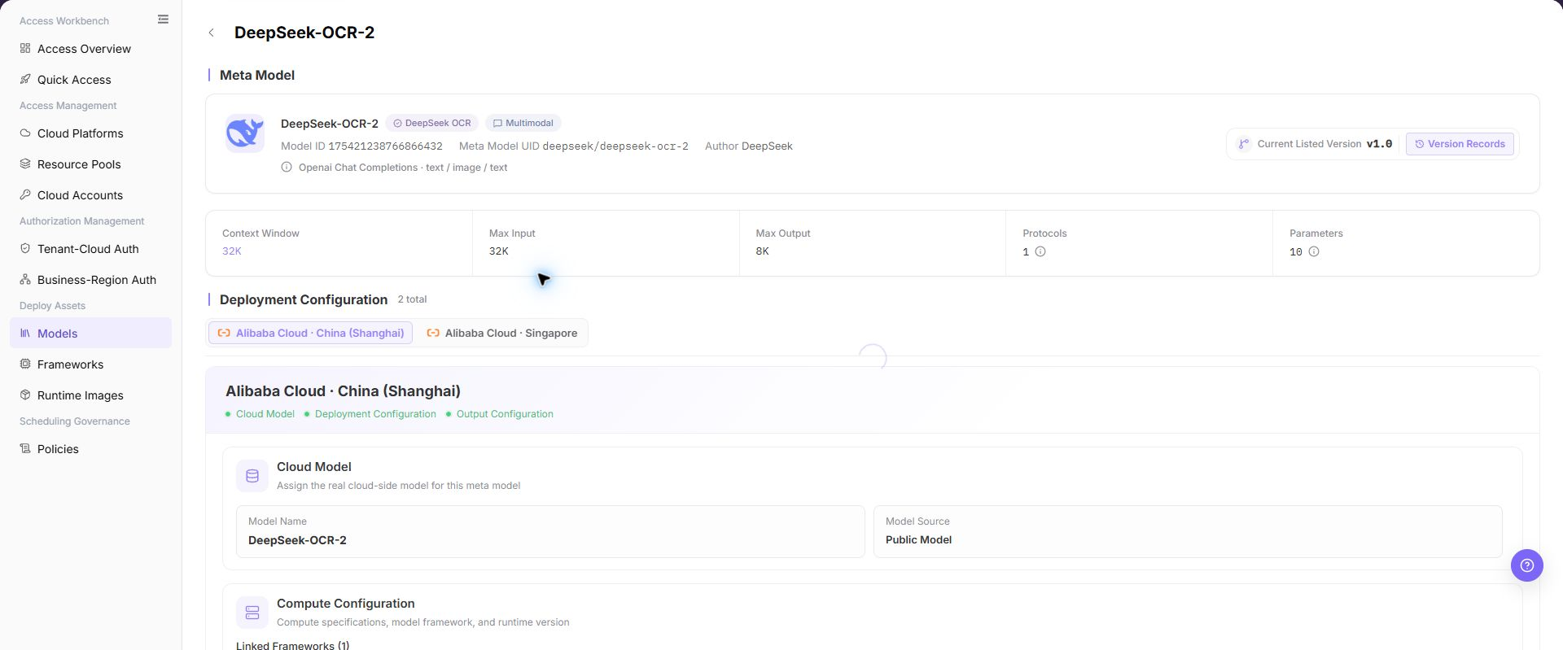Click the Policies icon in sidebar
This screenshot has height=650, width=1563.
pyautogui.click(x=25, y=448)
